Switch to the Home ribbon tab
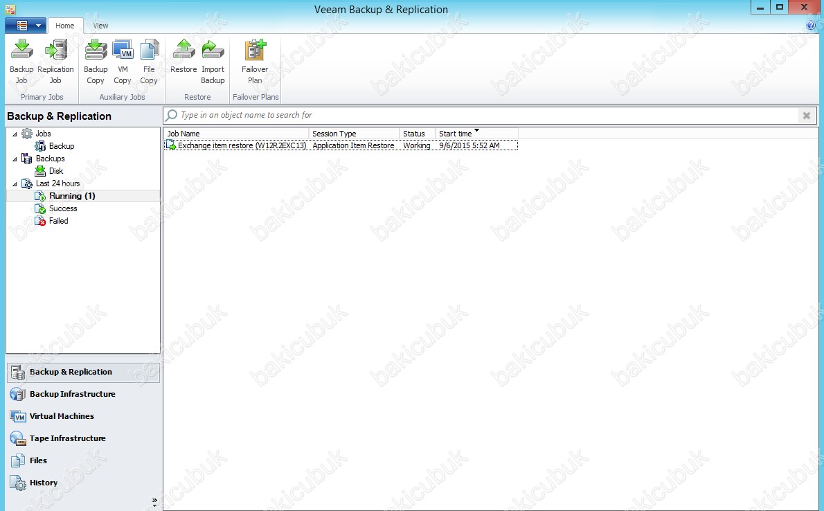Viewport: 824px width, 511px height. (64, 25)
